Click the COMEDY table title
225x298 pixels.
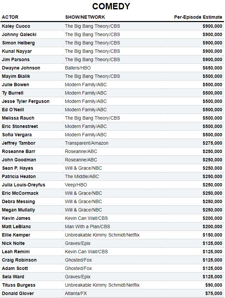tap(111, 6)
